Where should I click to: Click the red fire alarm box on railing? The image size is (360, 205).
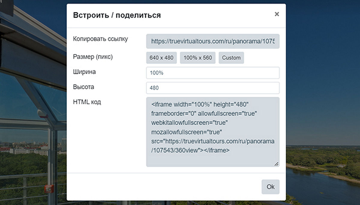click(x=49, y=188)
